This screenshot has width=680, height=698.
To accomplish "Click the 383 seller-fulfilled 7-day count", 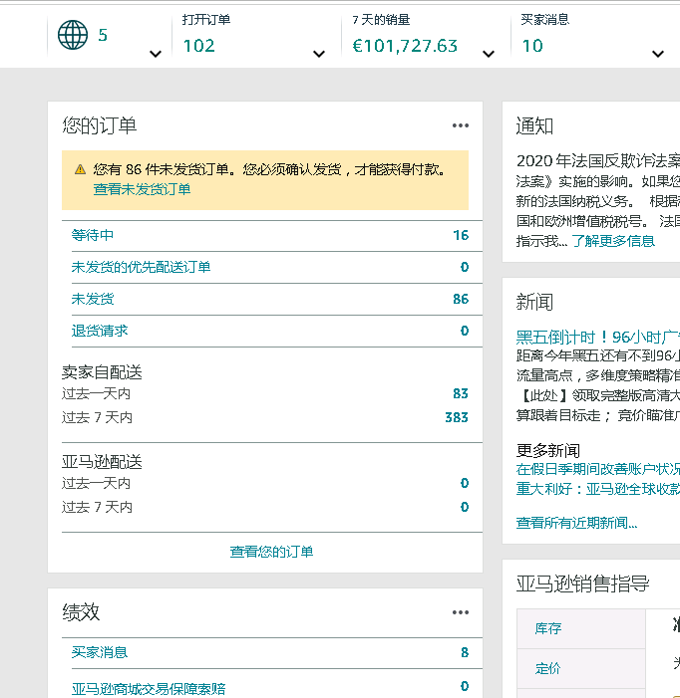I will tap(456, 417).
